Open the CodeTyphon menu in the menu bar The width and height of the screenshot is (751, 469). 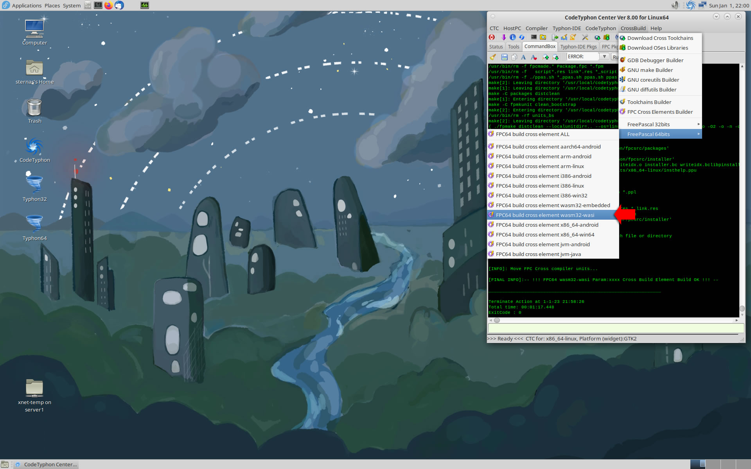pos(600,28)
